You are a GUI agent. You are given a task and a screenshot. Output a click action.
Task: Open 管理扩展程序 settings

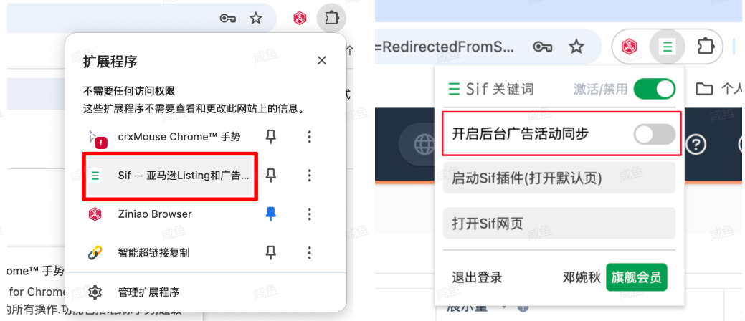point(148,292)
